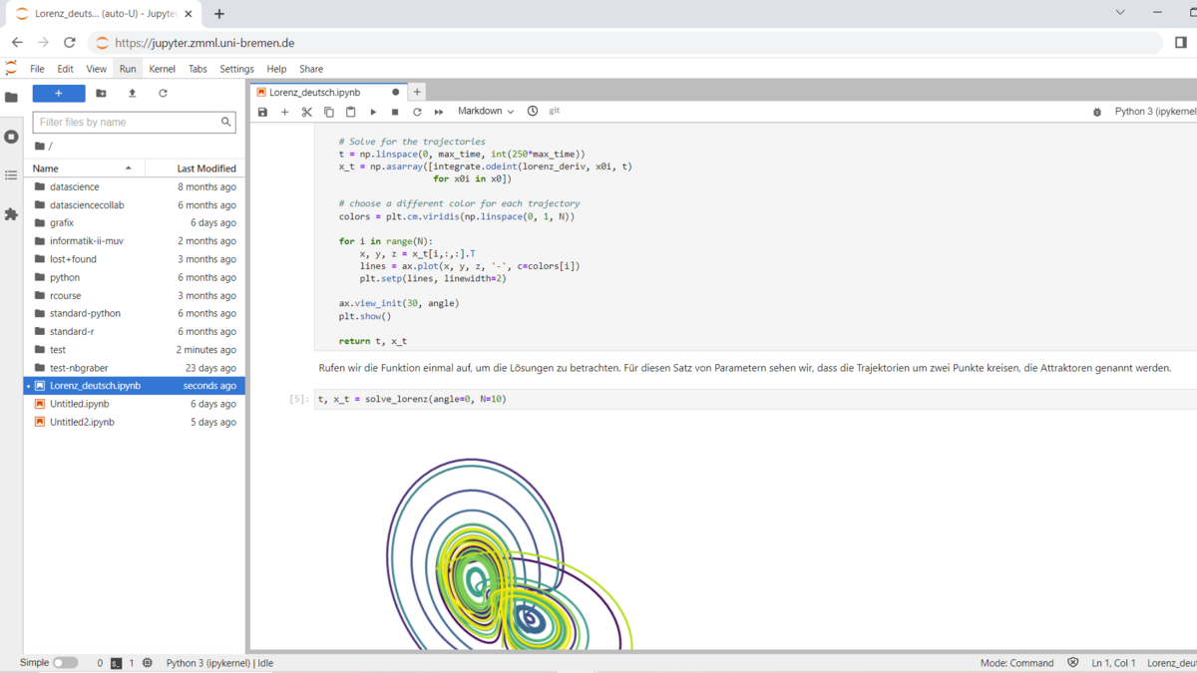The image size is (1197, 673).
Task: Open the Tabs menu
Action: point(198,69)
